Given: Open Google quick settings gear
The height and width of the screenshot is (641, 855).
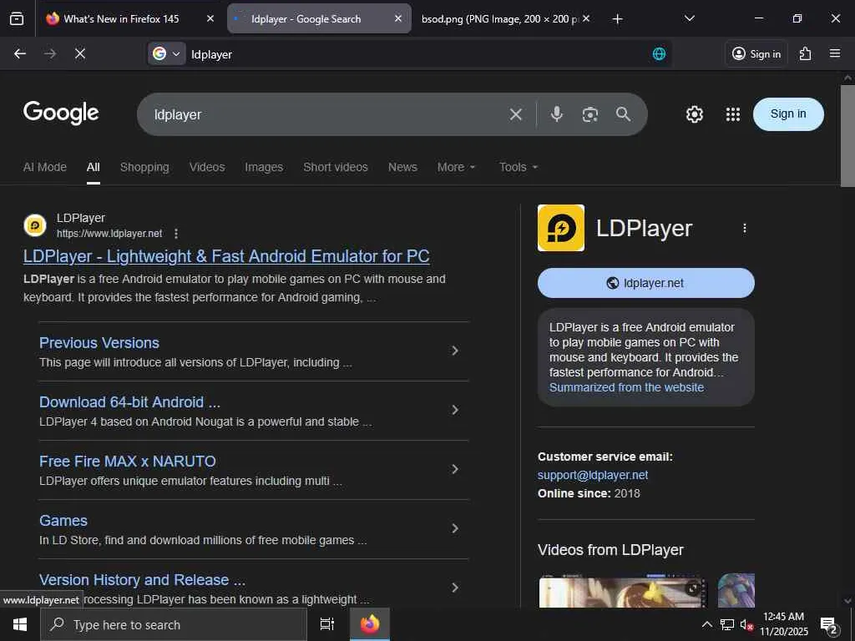Looking at the screenshot, I should point(694,114).
